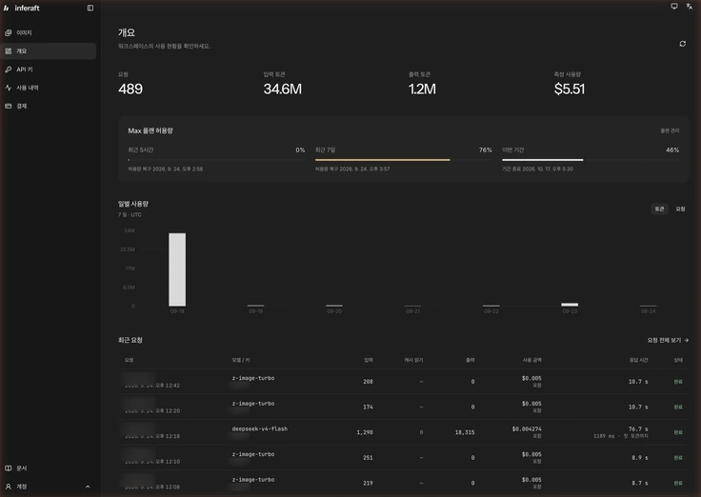Click 요청 전체 보기 link
701x497 pixels.
coord(668,340)
